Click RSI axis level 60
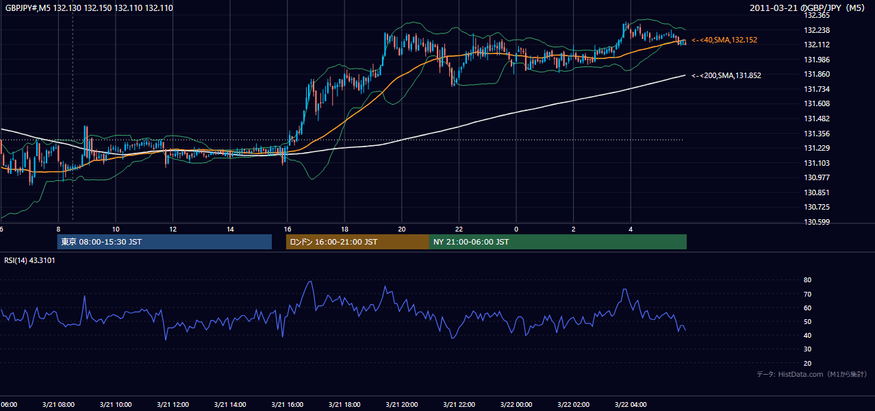 tap(807, 308)
